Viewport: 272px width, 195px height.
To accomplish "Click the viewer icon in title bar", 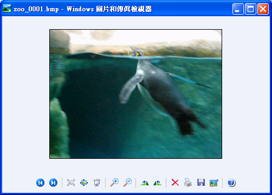I will [7, 8].
